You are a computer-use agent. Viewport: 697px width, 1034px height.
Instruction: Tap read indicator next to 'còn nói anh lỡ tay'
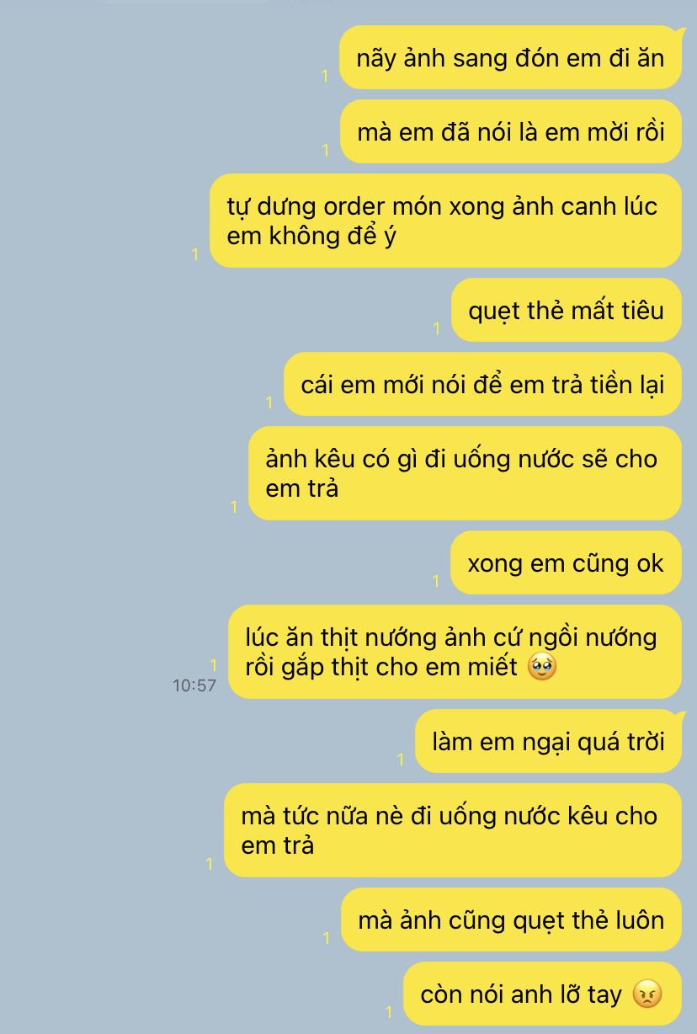point(389,1013)
